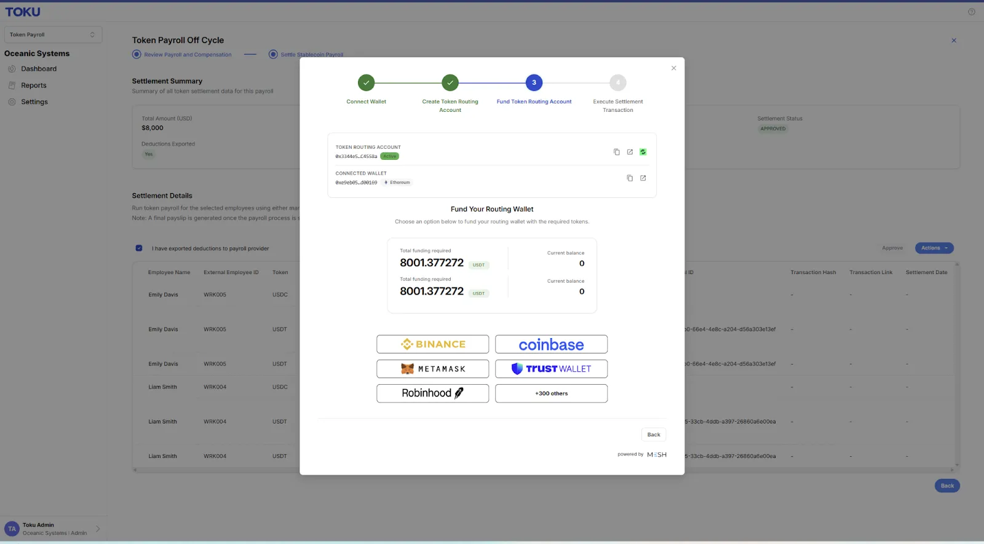The width and height of the screenshot is (984, 544).
Task: Click the first Liam Smith WRK004 cell
Action: click(x=215, y=387)
